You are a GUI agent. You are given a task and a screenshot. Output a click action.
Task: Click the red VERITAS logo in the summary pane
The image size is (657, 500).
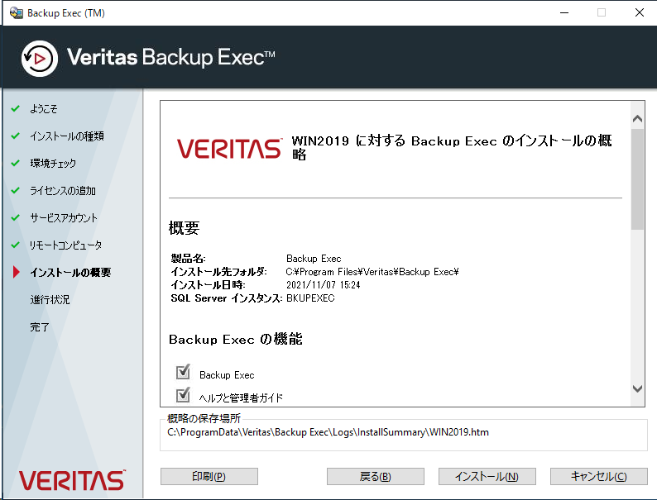coord(229,148)
